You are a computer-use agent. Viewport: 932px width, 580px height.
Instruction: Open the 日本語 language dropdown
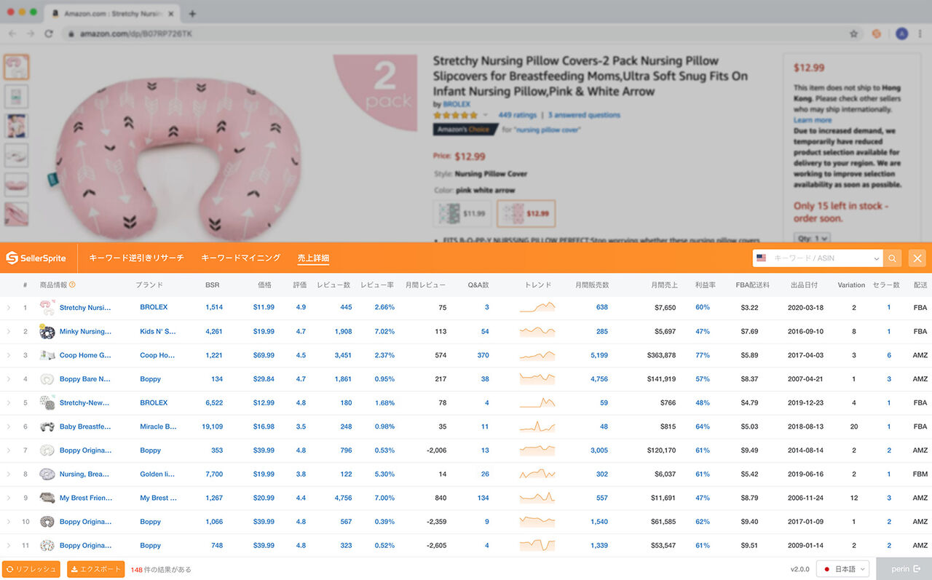click(843, 569)
